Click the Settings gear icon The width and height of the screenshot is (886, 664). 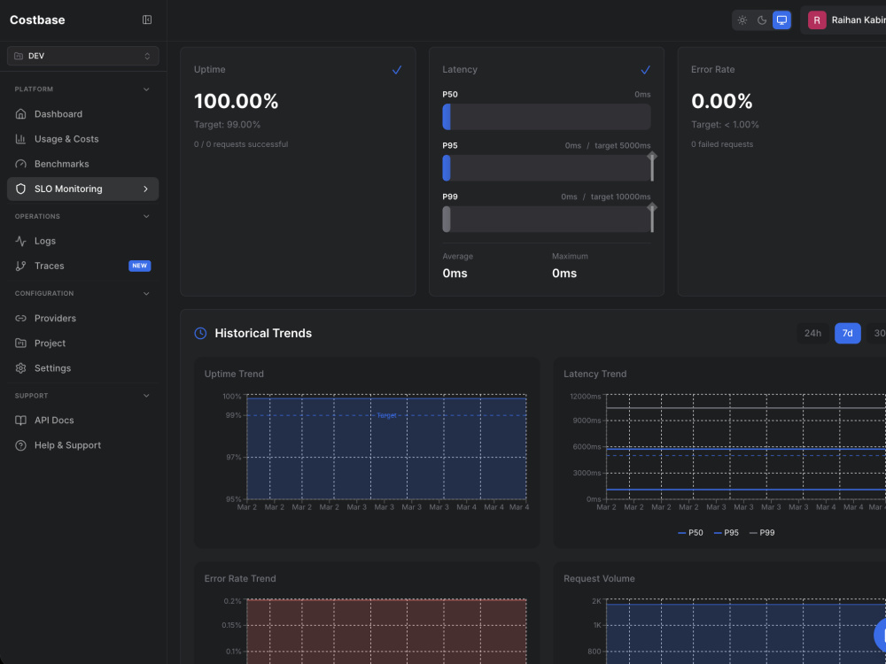[21, 368]
